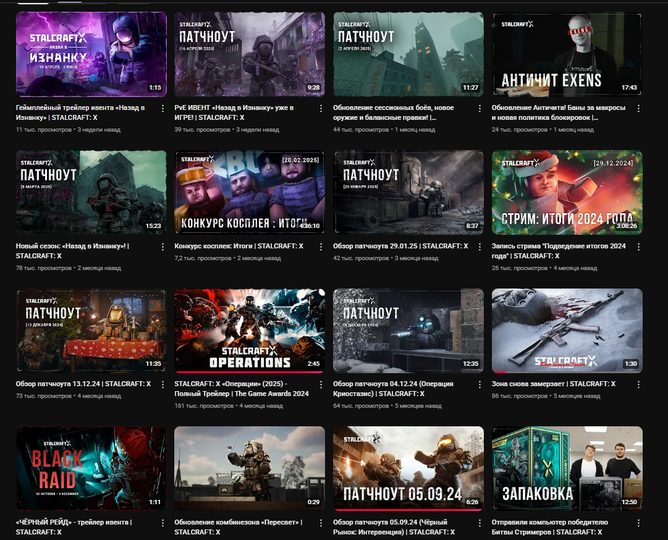Open more actions for Обзор патчноута 29.01.25
Screen dimensions: 668x540
(x=480, y=247)
